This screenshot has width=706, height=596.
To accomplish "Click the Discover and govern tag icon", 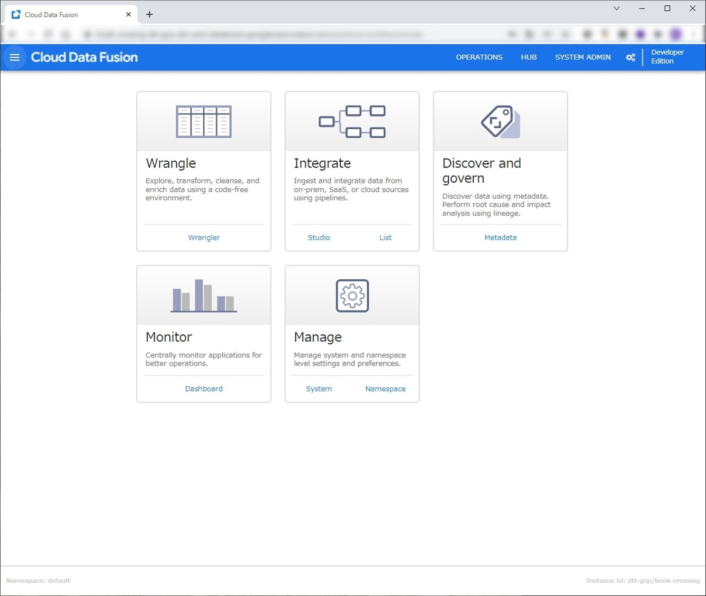I will point(500,121).
